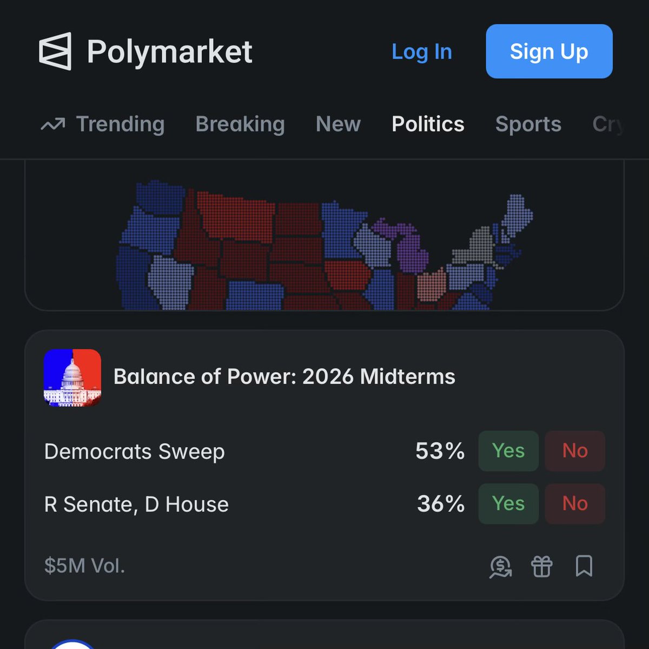Click the Polymarket logo icon
Viewport: 649px width, 649px height.
[x=55, y=51]
